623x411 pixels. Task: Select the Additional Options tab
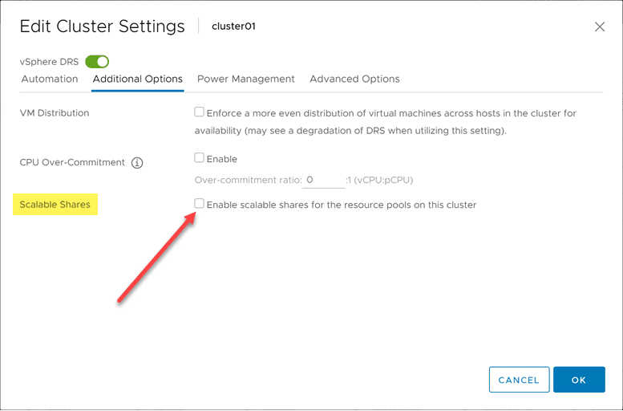point(138,79)
